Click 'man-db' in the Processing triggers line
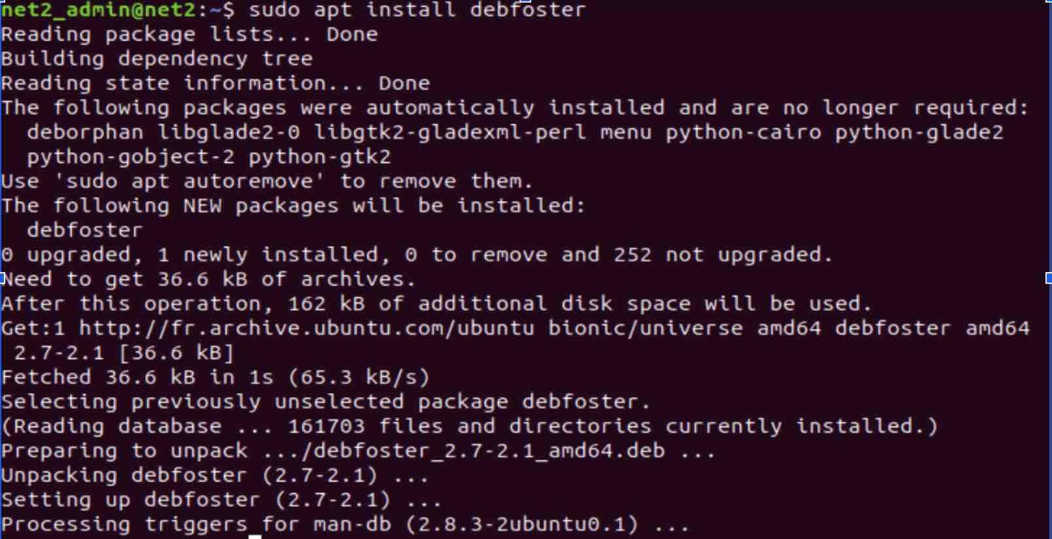The height and width of the screenshot is (539, 1052). 352,525
